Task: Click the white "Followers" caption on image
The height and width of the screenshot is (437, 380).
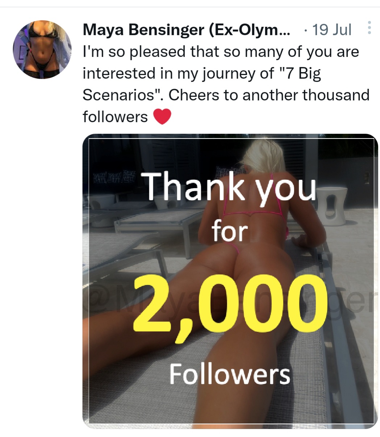Action: [x=230, y=374]
